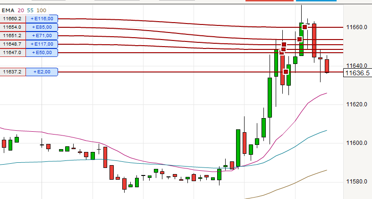Click the 11640.0 price axis label
This screenshot has width=372, height=199.
coord(356,66)
